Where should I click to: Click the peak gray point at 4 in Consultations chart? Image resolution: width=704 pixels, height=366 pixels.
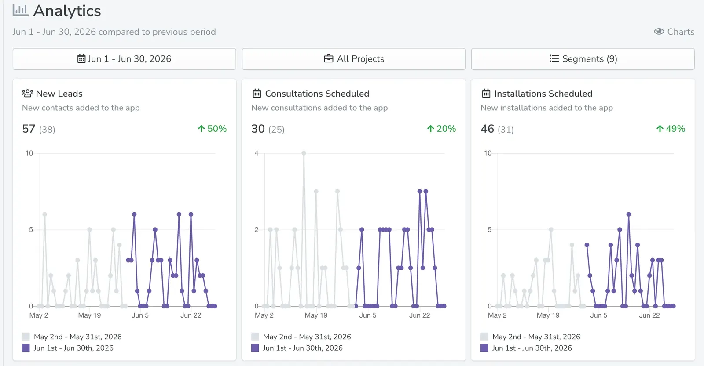point(304,153)
